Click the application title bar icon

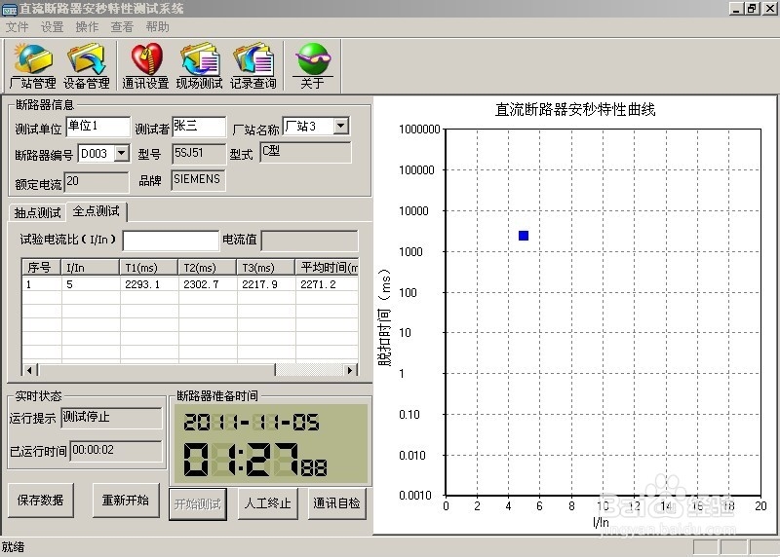point(10,9)
